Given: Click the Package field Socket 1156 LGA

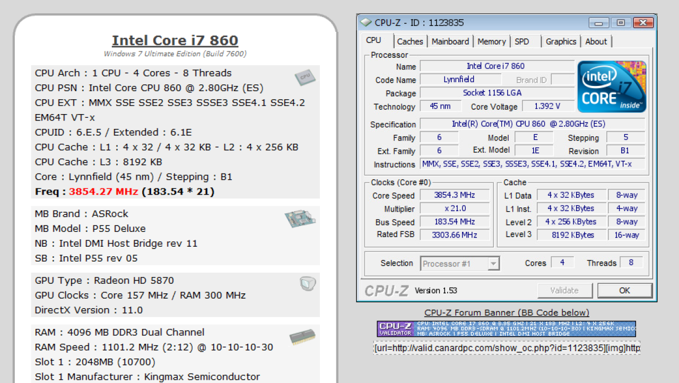Looking at the screenshot, I should [497, 93].
